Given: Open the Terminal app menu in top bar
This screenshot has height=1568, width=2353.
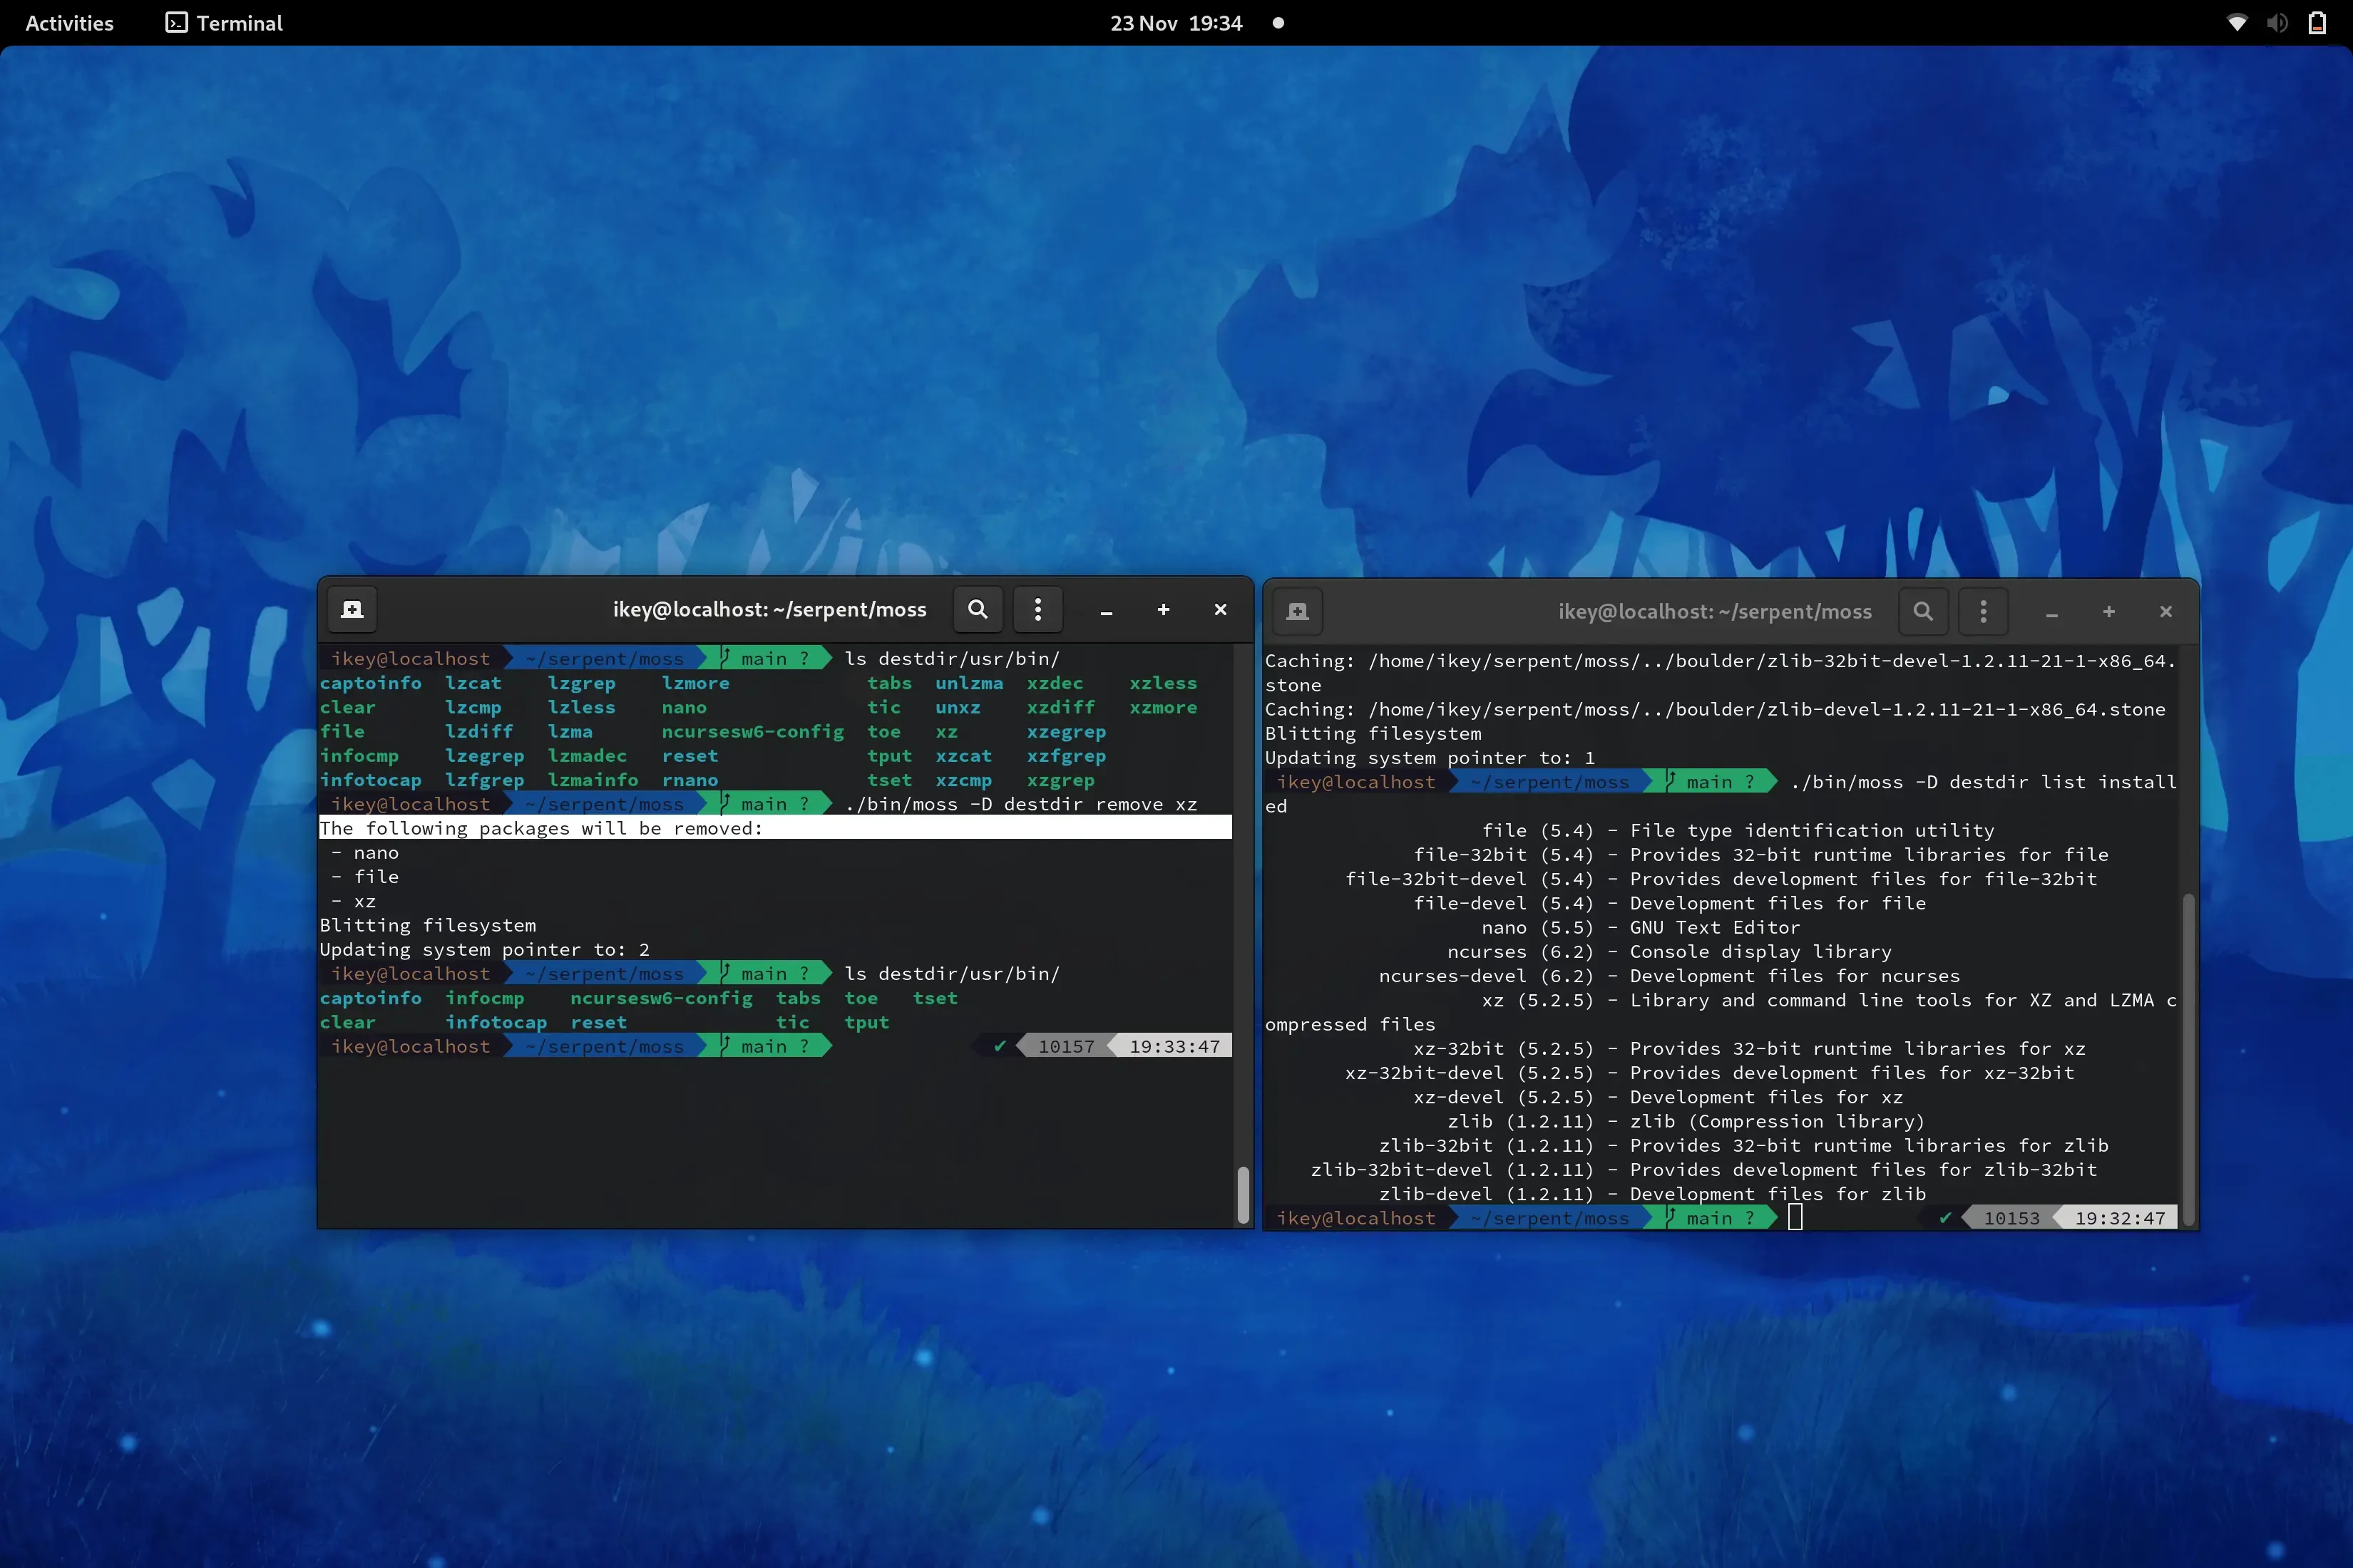Looking at the screenshot, I should tap(224, 23).
